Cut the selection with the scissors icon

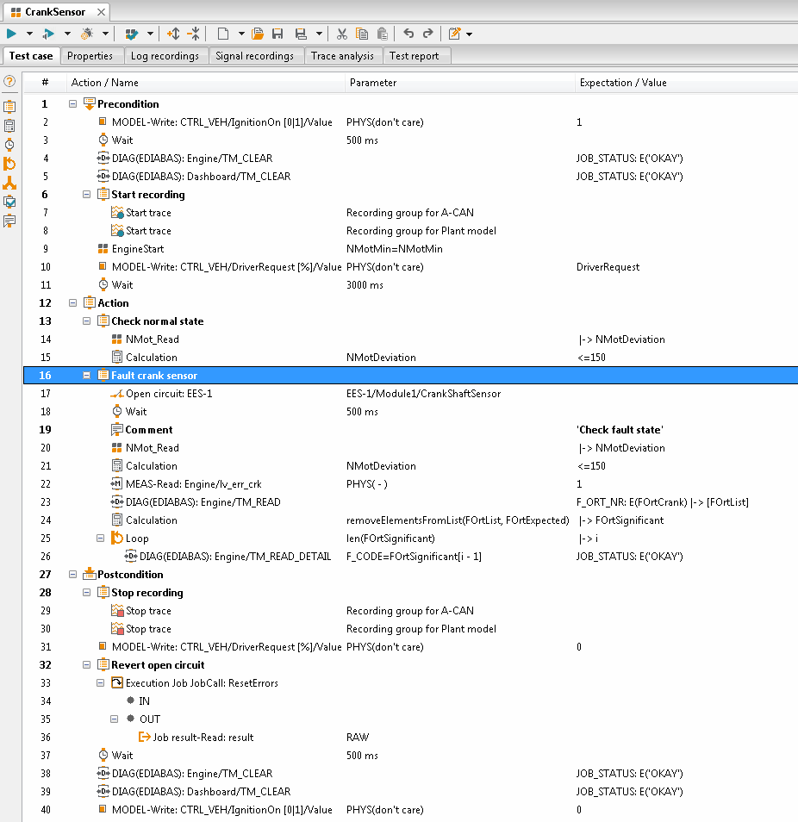342,34
